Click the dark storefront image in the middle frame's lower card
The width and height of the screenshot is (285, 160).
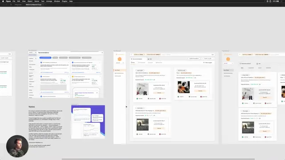tap(142, 124)
